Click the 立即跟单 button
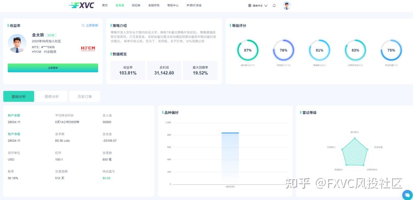This screenshot has width=413, height=200. coord(53,68)
